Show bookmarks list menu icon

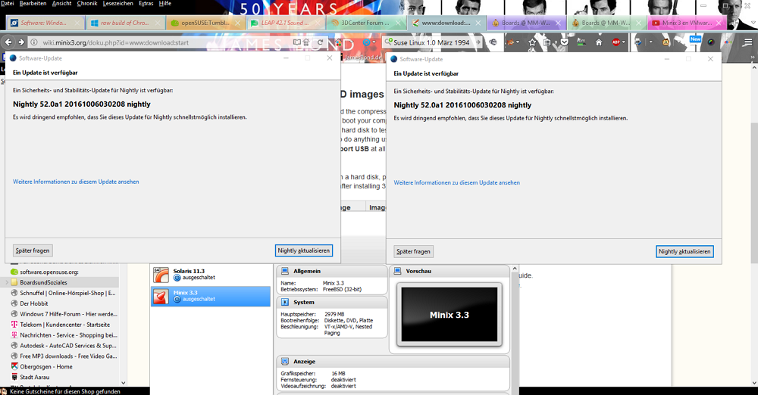[547, 42]
